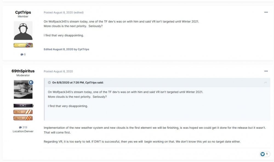The height and width of the screenshot is (162, 274).
Task: Collapse the quoted CptTrips message
Action: click(49, 83)
